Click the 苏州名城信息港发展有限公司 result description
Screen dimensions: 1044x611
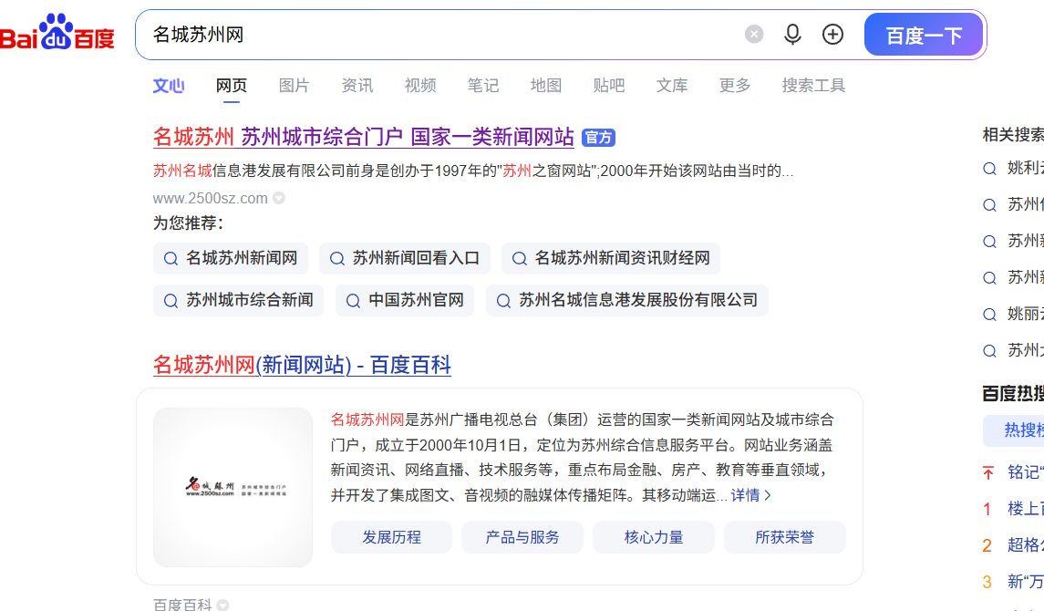pyautogui.click(x=473, y=171)
